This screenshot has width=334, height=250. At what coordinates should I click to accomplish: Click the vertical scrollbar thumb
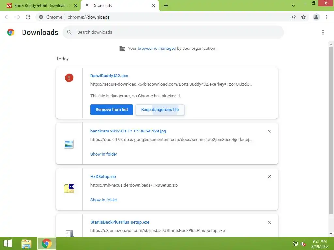331,130
